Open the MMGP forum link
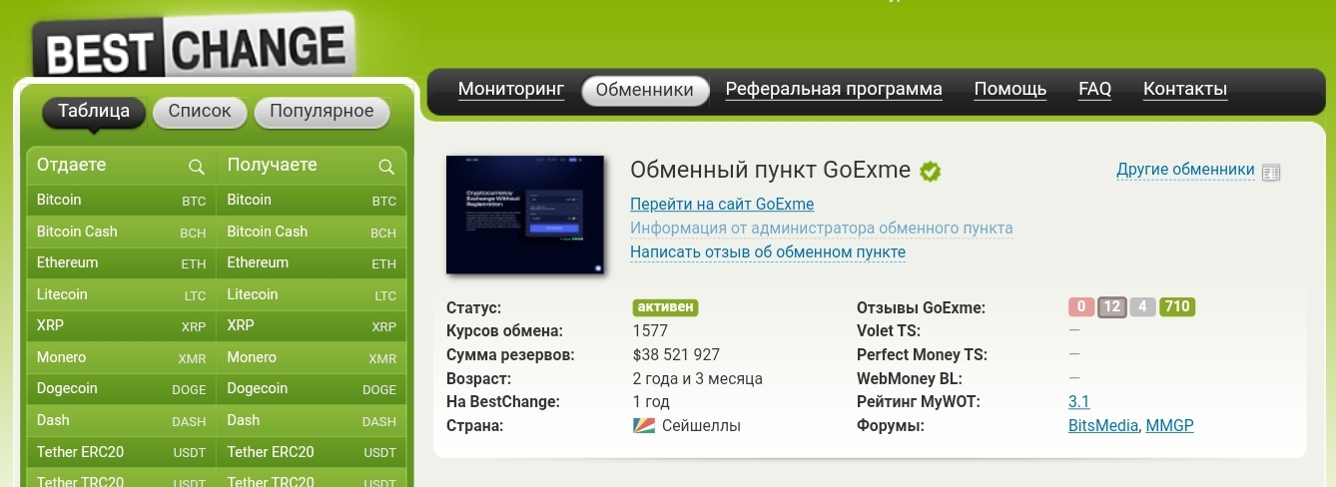This screenshot has height=487, width=1336. (1169, 426)
